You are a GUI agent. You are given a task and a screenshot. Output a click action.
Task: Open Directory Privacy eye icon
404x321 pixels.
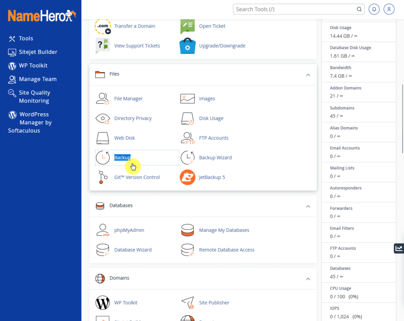pos(103,119)
